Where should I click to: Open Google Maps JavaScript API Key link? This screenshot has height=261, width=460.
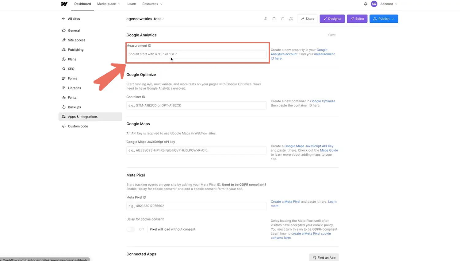309,146
